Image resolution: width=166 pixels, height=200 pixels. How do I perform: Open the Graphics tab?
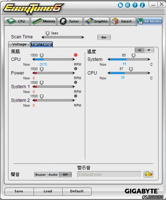click(97, 21)
